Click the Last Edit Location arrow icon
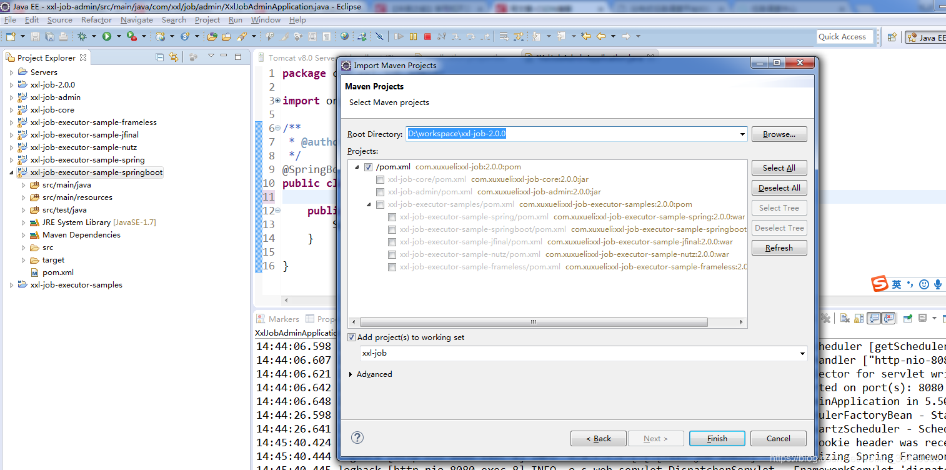946x470 pixels. coord(585,36)
